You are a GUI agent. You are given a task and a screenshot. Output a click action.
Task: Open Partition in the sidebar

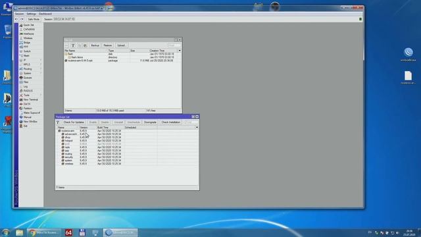(x=28, y=108)
